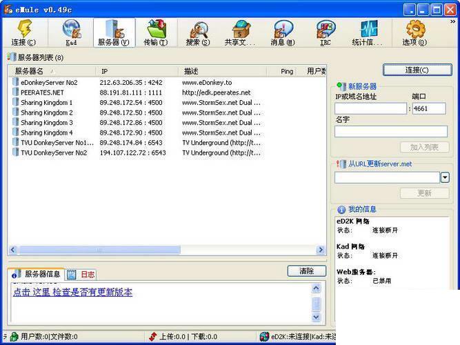The width and height of the screenshot is (460, 345).
Task: Click the My Info (我的信息) icon
Action: [x=341, y=209]
